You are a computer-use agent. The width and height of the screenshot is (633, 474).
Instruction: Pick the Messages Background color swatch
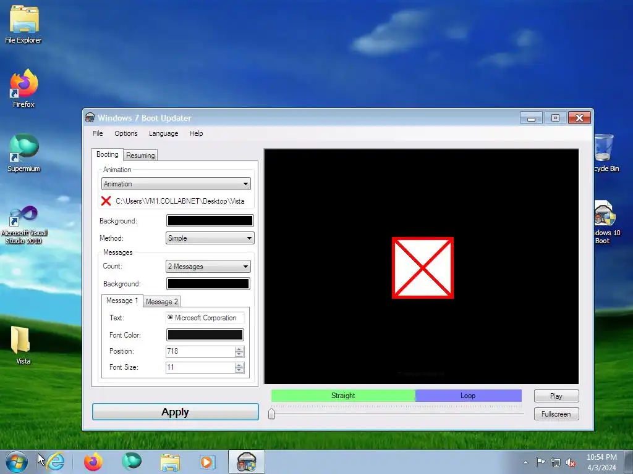[x=208, y=284]
